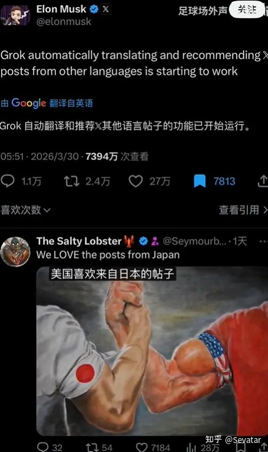
Task: Reply to Salty Lobster via the 32 comment icon
Action: pos(43,447)
